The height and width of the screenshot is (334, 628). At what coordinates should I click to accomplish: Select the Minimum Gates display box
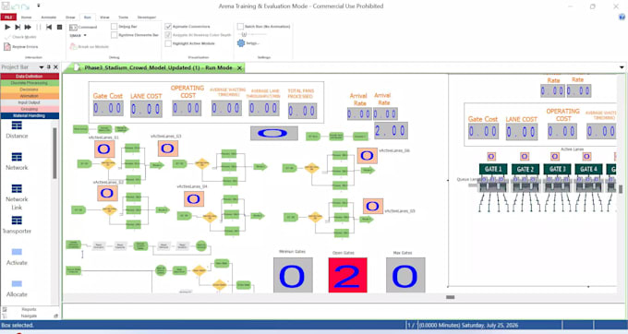point(293,275)
